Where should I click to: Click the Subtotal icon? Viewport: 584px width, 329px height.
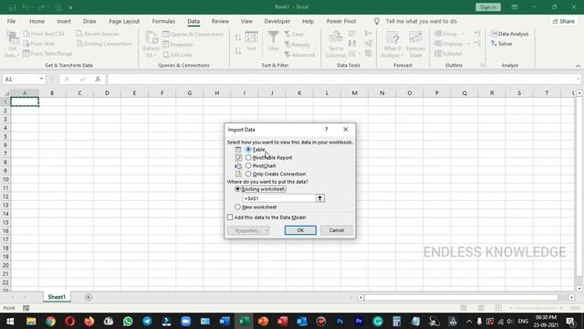pos(448,54)
